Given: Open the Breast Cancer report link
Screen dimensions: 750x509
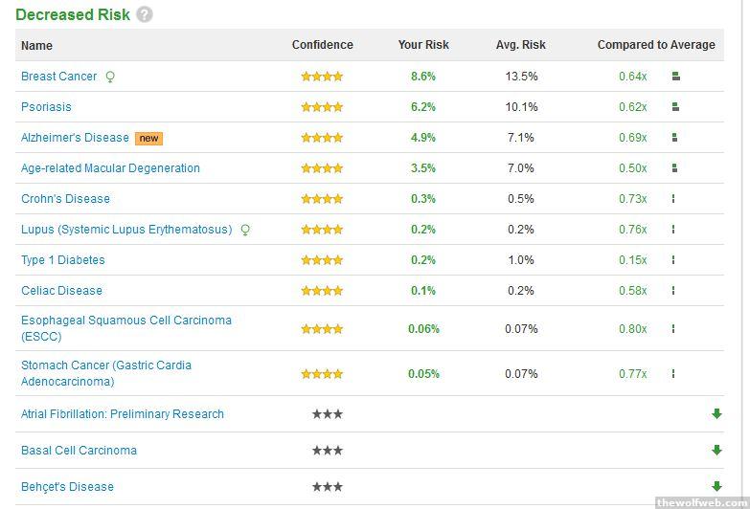Looking at the screenshot, I should point(59,77).
